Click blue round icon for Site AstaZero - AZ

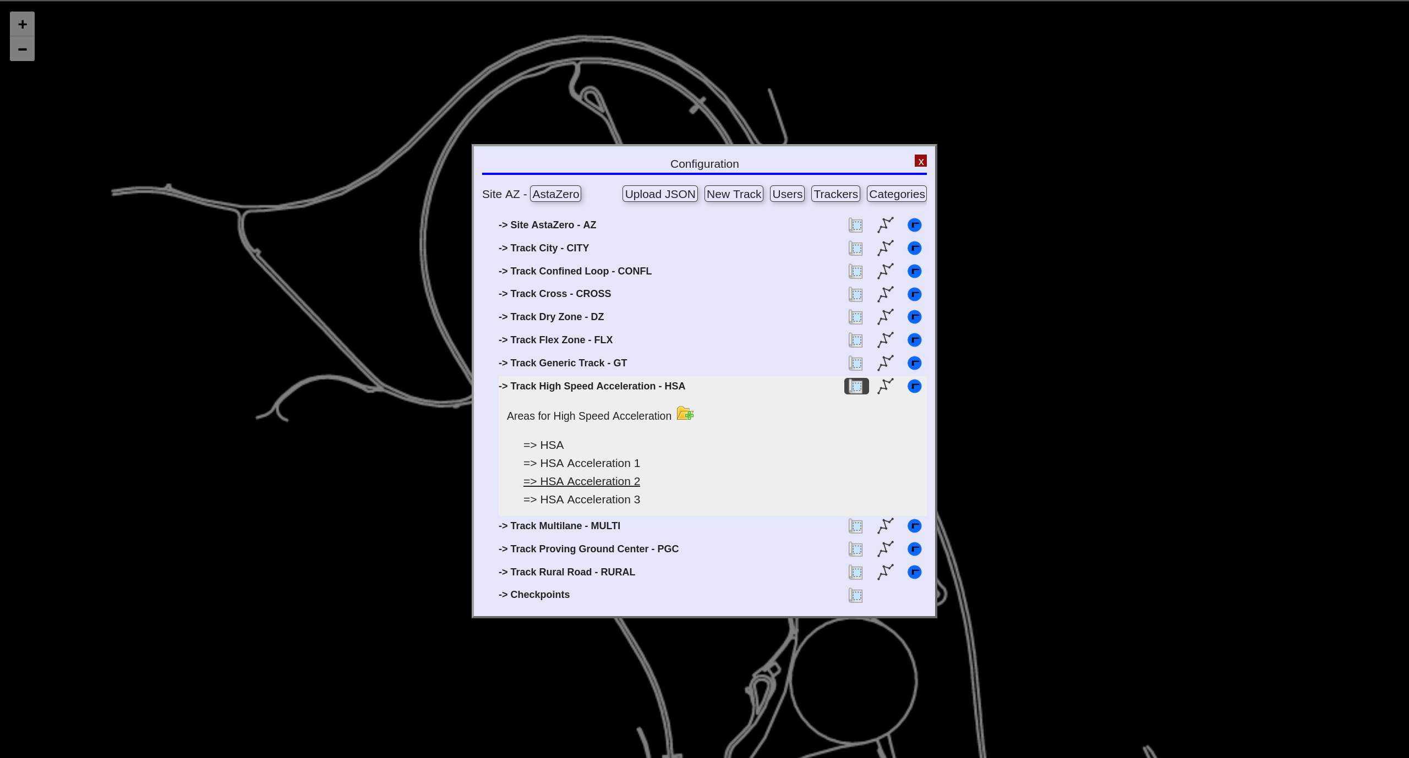(x=914, y=225)
